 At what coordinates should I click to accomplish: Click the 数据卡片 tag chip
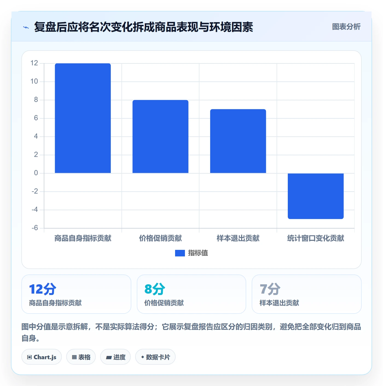(x=155, y=357)
